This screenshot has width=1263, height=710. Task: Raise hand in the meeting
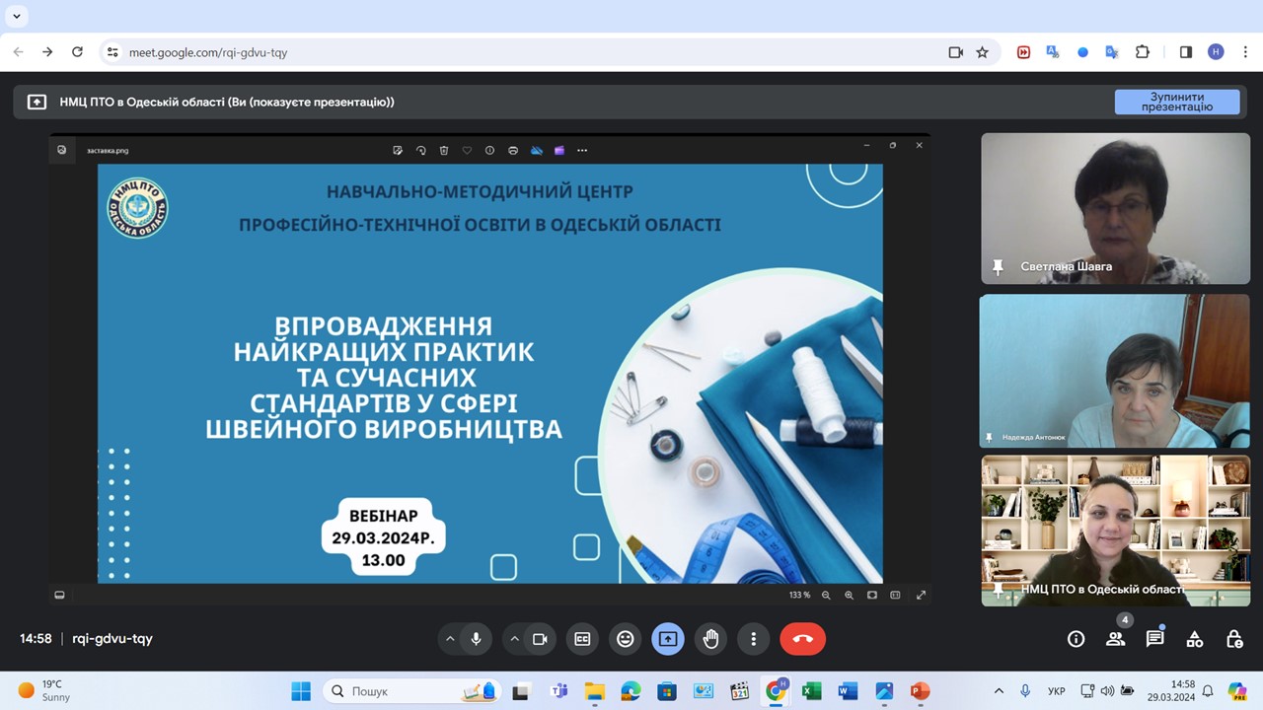(710, 639)
